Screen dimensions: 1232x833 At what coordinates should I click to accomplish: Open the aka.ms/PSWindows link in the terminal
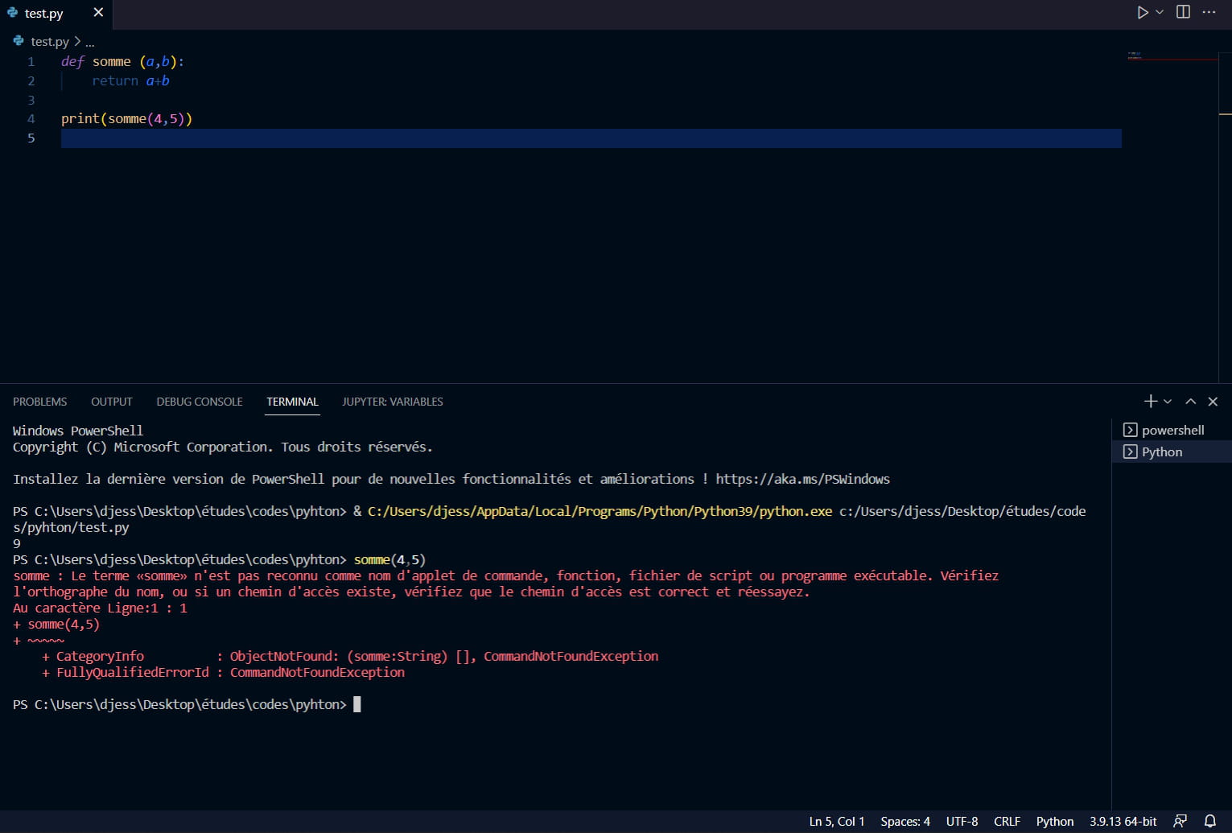805,479
